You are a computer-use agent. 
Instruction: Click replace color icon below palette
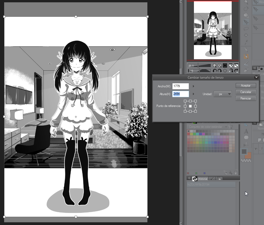225,172
